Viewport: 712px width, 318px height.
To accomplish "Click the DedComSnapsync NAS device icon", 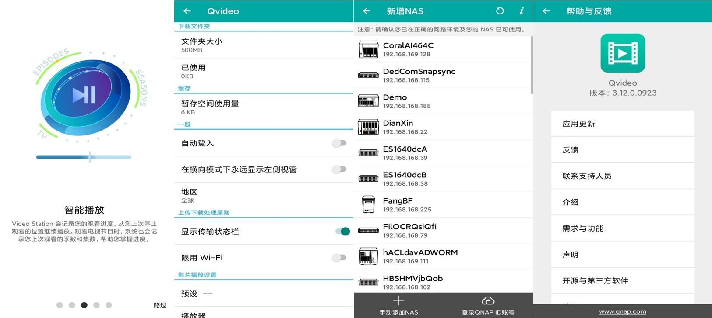I will [x=368, y=75].
